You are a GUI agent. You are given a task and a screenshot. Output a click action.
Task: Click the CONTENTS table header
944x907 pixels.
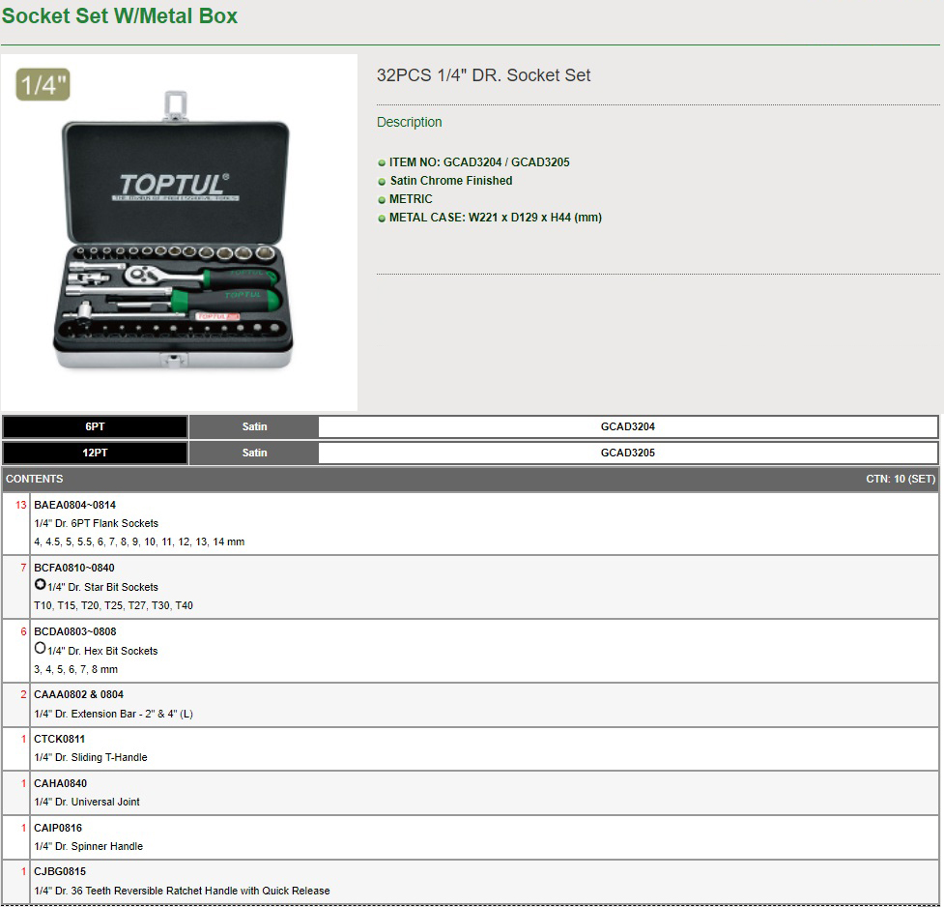tap(35, 479)
